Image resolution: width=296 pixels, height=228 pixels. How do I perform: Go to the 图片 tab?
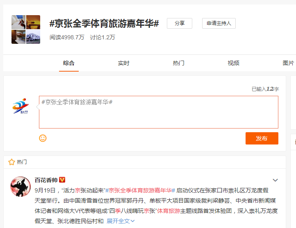(288, 63)
